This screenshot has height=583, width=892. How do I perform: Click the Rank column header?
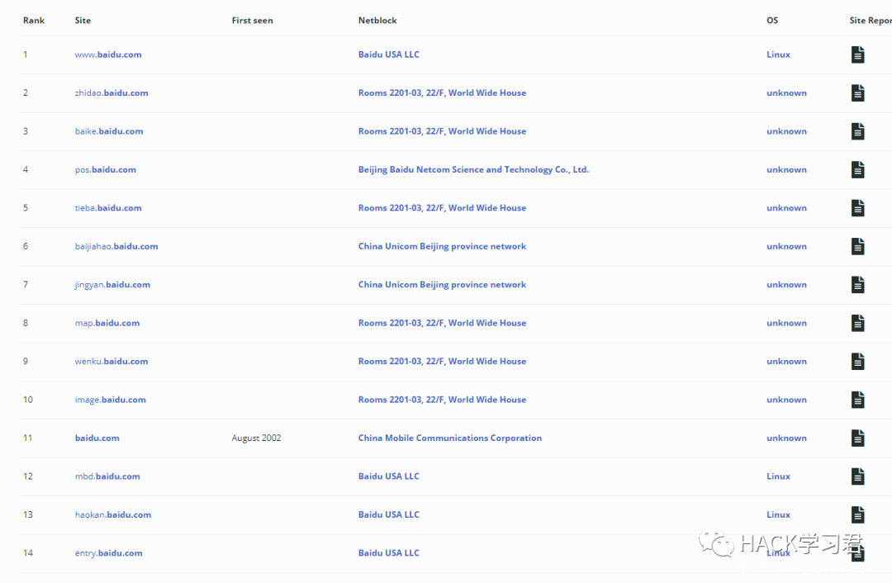pos(34,21)
